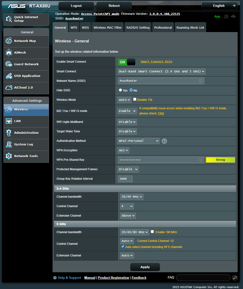Open AiMesh from the sidebar icon

tap(9, 53)
